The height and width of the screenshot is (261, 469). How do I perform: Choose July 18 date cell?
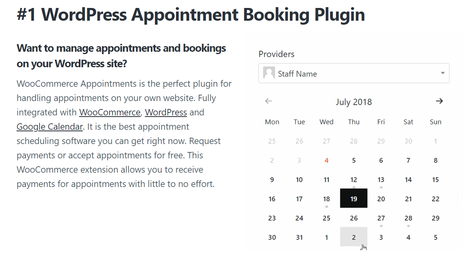point(326,198)
